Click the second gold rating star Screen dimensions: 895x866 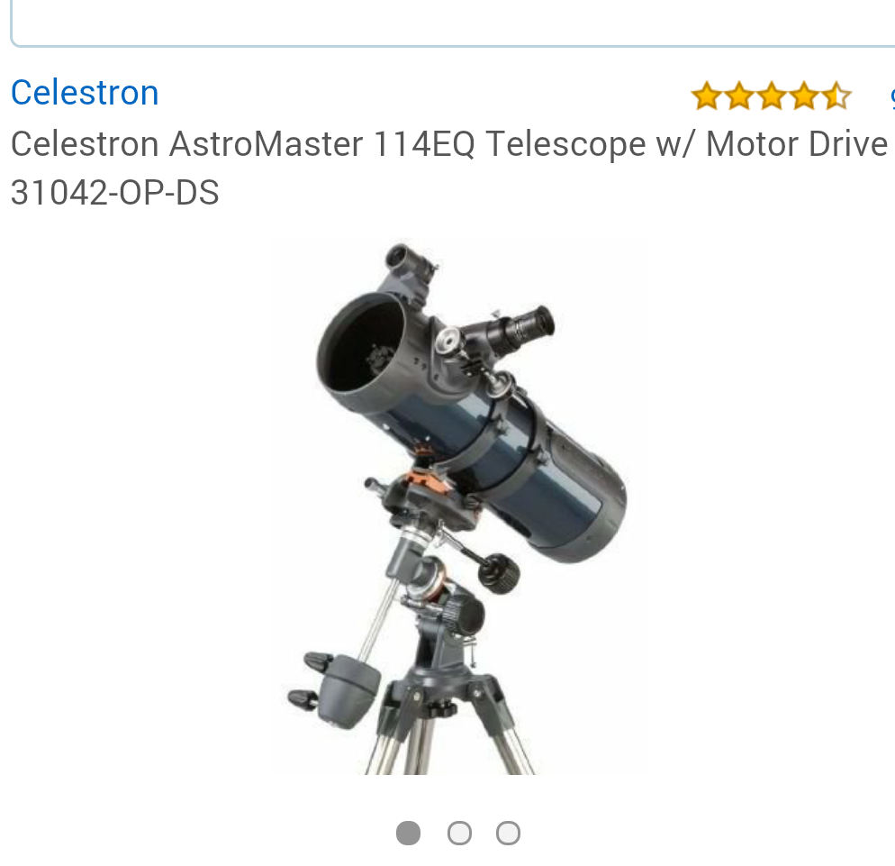click(x=739, y=96)
